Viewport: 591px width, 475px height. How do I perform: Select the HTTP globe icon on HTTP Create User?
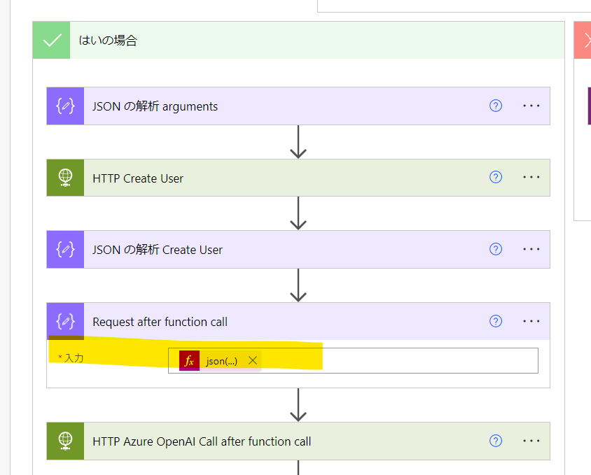point(64,178)
